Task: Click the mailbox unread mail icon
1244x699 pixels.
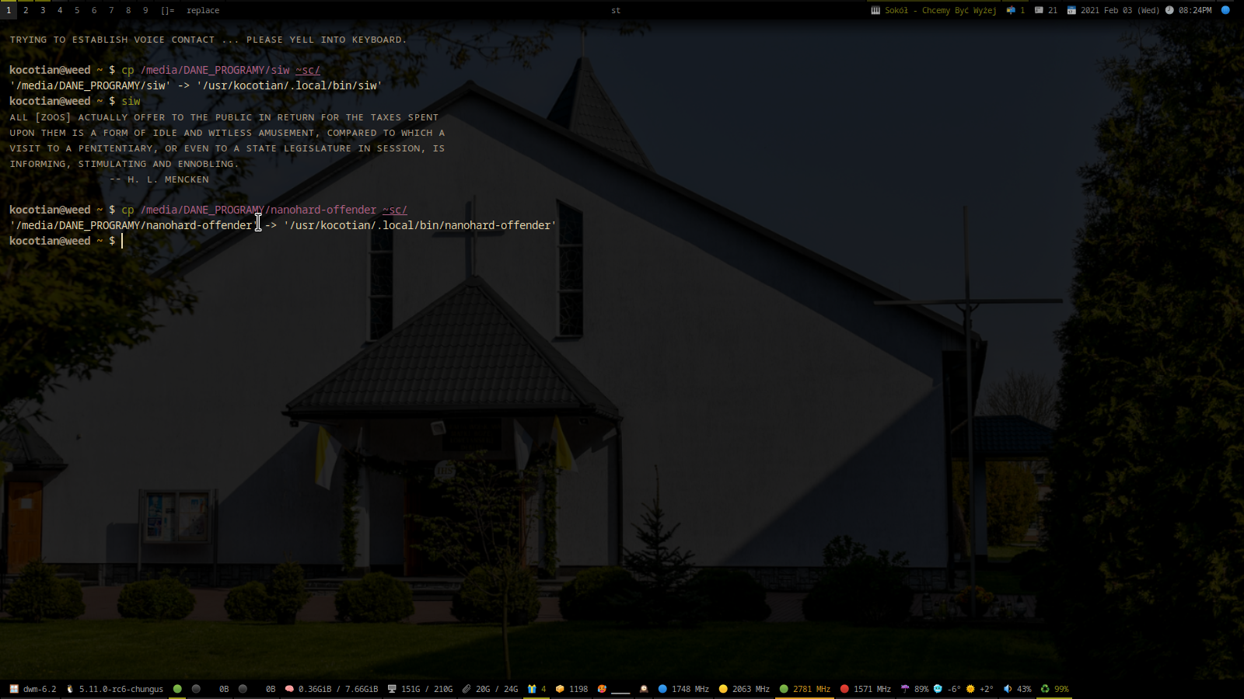Action: (x=1011, y=10)
